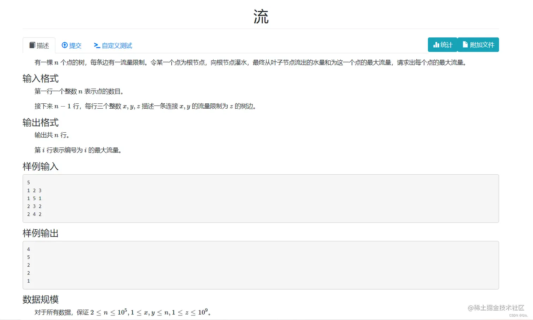Click sample input line '1 2 3'
The height and width of the screenshot is (320, 533).
[34, 191]
